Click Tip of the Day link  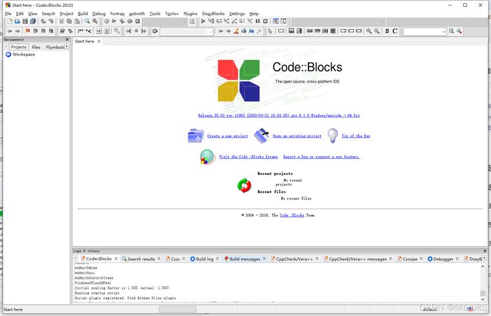pos(356,136)
